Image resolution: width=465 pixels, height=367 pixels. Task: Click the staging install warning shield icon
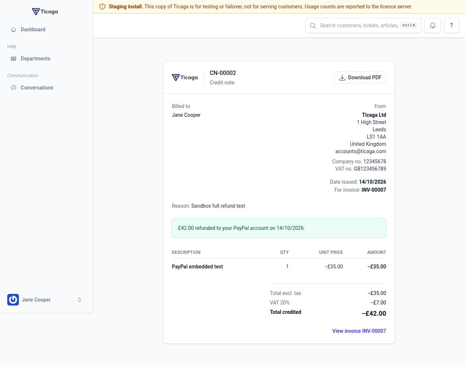click(x=102, y=7)
